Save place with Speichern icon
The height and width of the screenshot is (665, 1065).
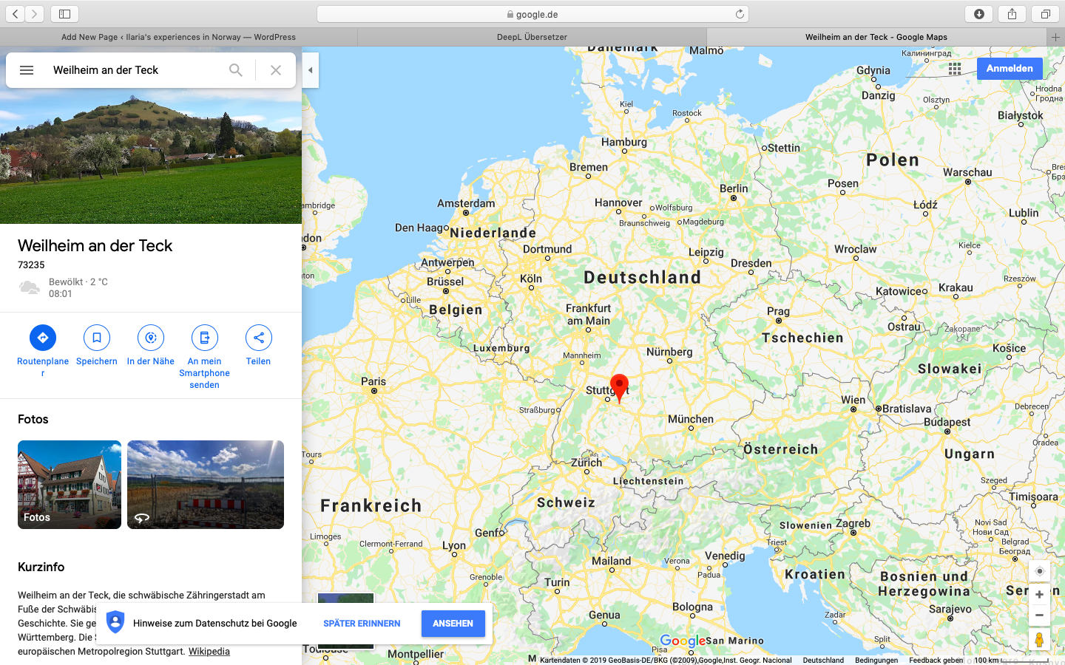(x=97, y=338)
